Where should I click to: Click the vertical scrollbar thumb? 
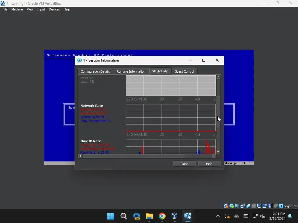(x=218, y=112)
